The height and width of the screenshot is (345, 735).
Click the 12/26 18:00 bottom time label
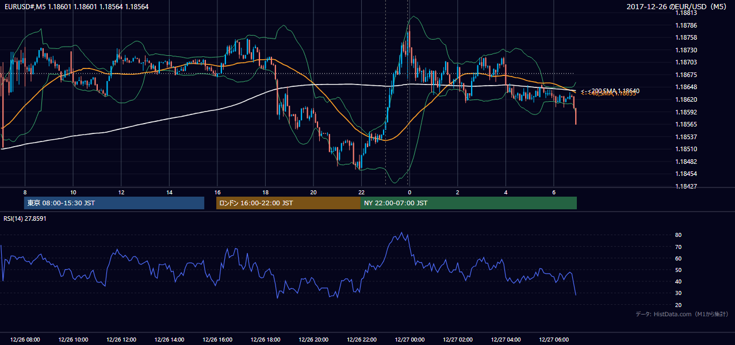click(x=265, y=340)
